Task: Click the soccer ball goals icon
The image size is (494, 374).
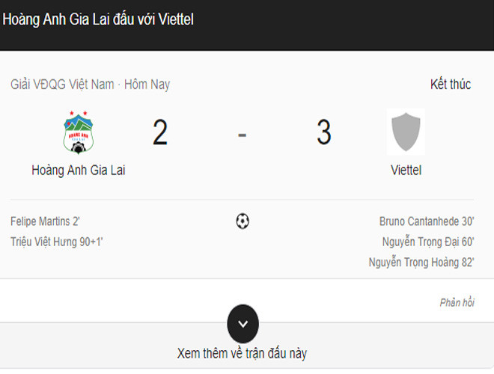Action: point(243,221)
